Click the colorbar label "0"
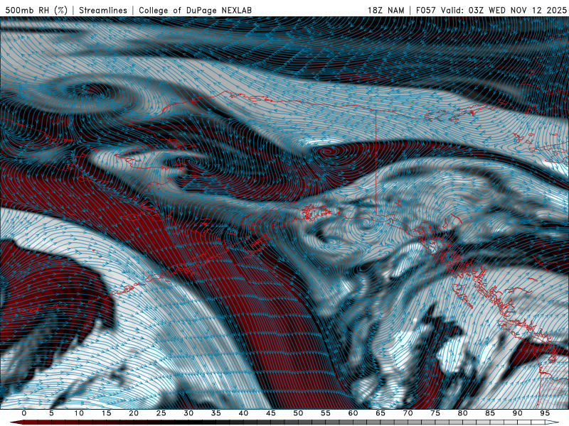569x426 pixels. click(24, 413)
